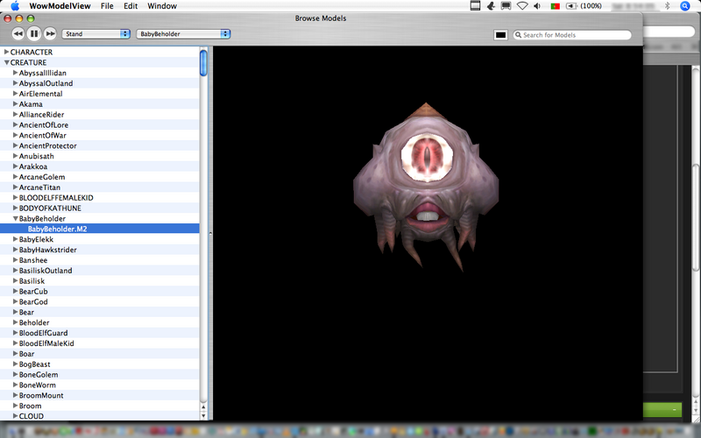Open the File menu

pyautogui.click(x=107, y=6)
